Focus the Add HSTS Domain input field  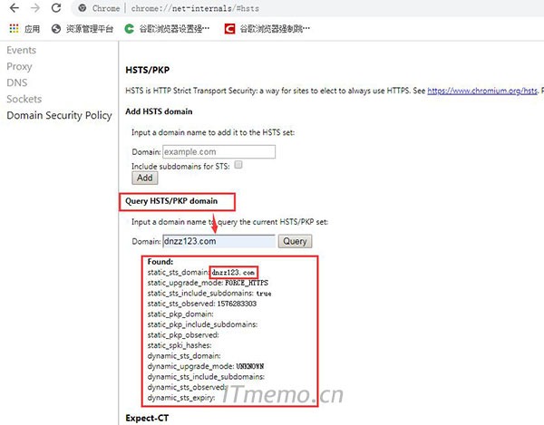(219, 152)
